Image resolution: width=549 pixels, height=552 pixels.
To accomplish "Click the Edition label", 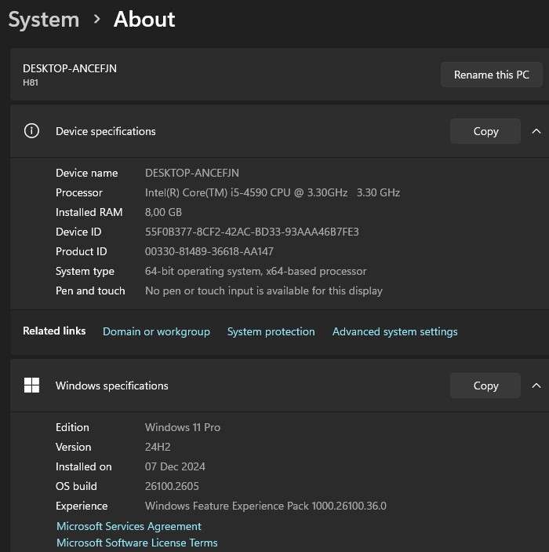I will coord(72,427).
